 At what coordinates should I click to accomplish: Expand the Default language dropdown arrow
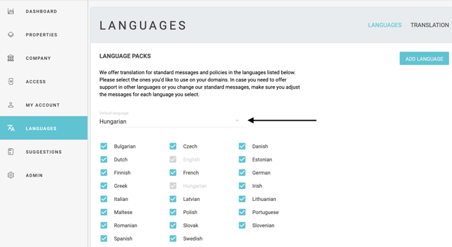[237, 120]
